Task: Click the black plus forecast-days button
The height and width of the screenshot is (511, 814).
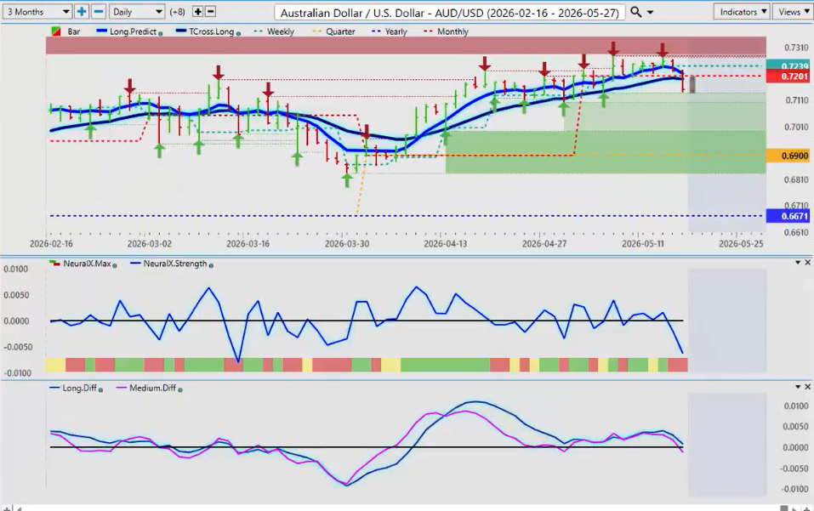Action: point(198,11)
